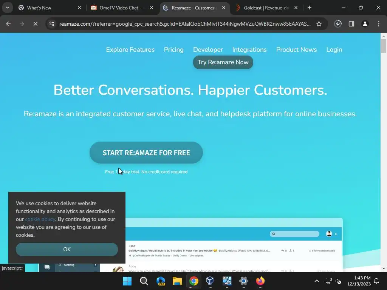Open the Integrations page
This screenshot has width=387, height=290.
249,49
